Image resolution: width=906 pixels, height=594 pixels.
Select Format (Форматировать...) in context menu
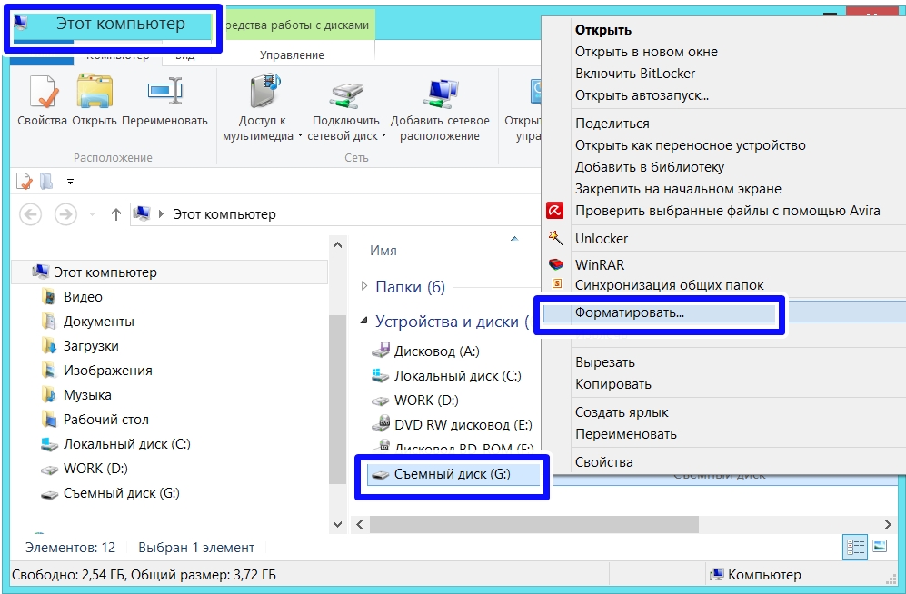[x=630, y=312]
